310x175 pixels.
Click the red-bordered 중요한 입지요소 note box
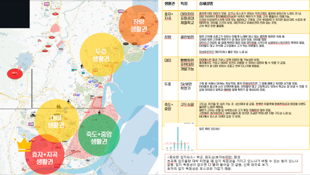[x=233, y=163]
